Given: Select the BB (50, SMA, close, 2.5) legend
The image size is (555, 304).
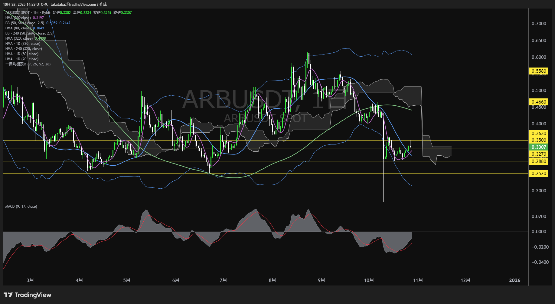Looking at the screenshot, I should point(24,23).
